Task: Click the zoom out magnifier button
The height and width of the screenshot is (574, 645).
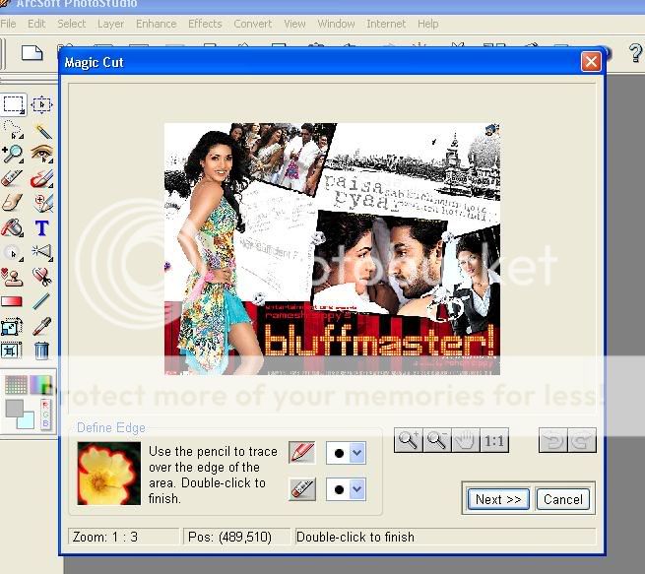Action: (436, 441)
